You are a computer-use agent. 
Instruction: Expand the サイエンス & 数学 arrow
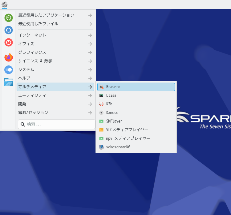click(x=90, y=61)
